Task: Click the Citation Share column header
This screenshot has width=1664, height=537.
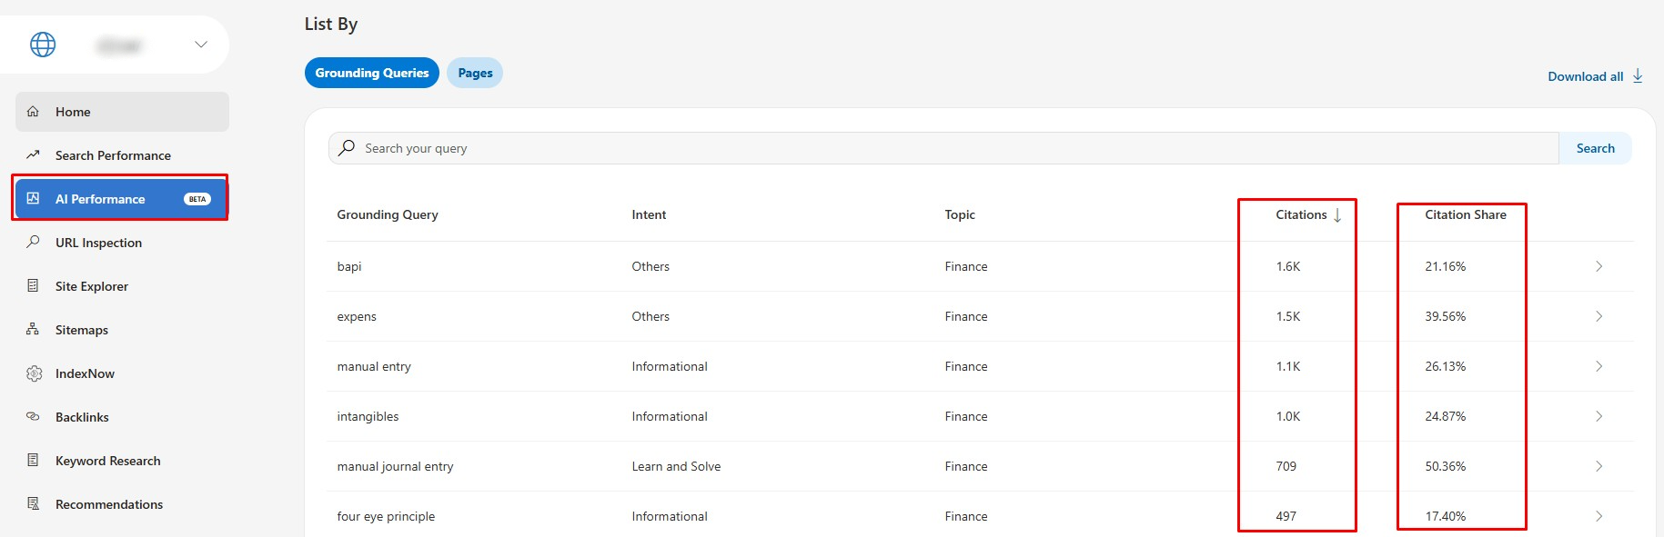Action: click(1466, 214)
